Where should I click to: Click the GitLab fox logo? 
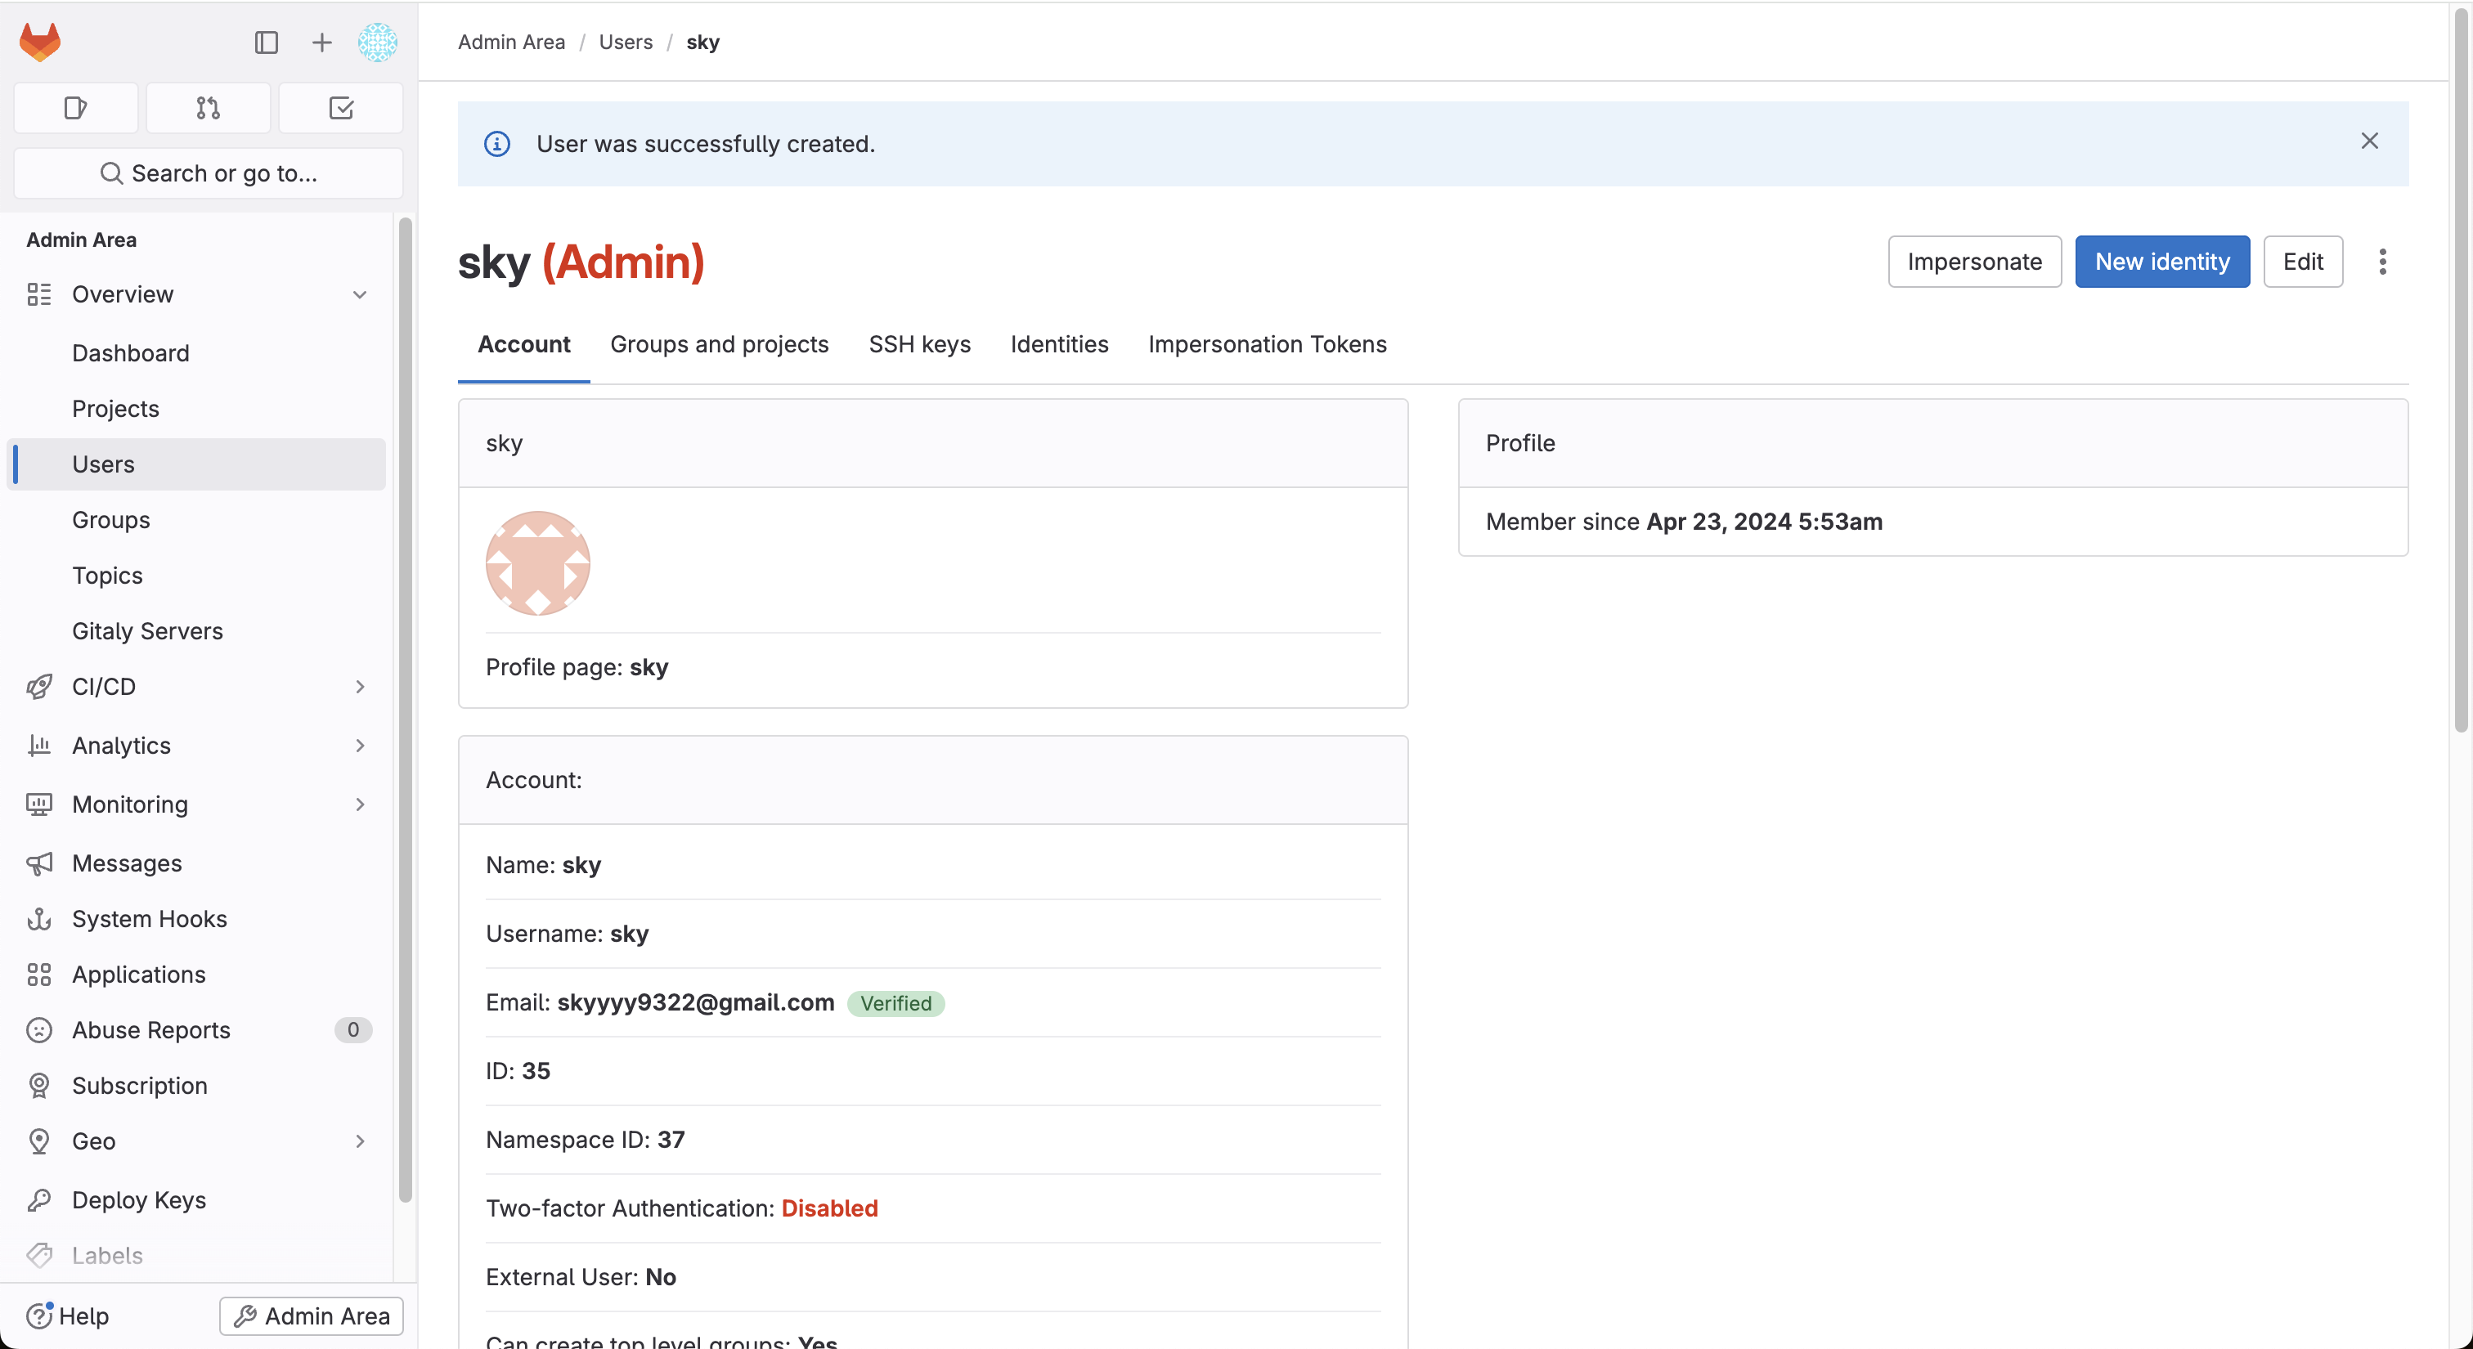[40, 43]
